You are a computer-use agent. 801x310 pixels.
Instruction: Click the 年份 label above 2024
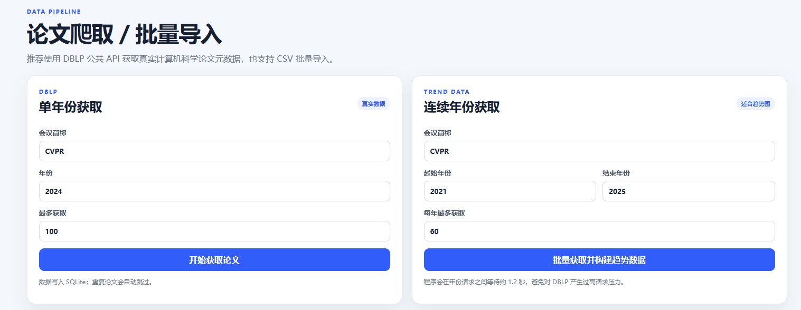coord(46,173)
